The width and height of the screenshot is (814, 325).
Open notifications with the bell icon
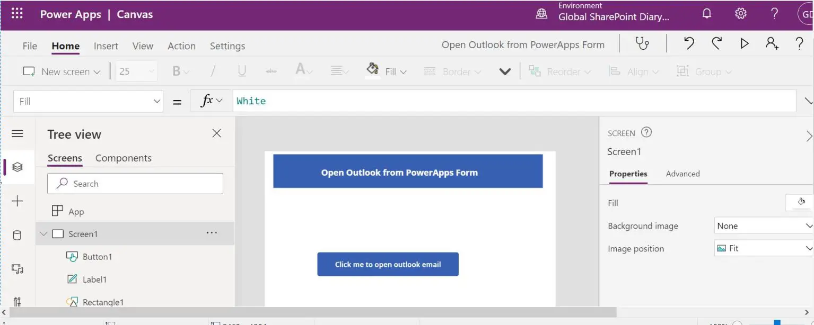click(x=707, y=13)
